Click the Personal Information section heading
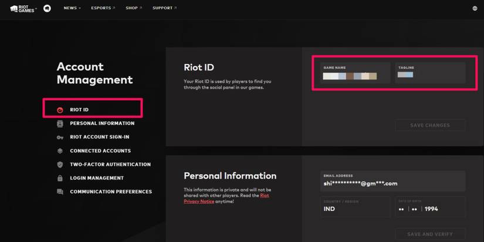Viewport: 484px width, 242px height. coord(230,176)
